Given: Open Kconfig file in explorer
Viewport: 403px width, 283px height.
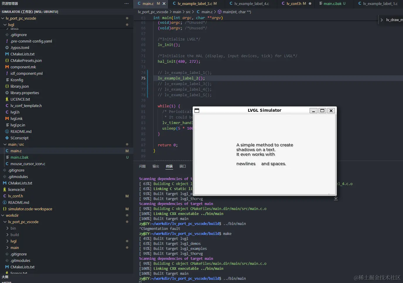Looking at the screenshot, I should [17, 80].
